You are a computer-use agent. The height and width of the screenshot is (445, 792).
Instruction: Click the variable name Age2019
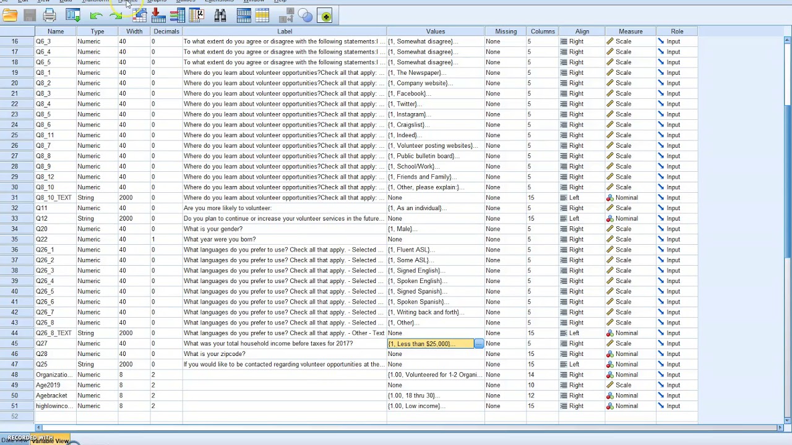pyautogui.click(x=48, y=385)
